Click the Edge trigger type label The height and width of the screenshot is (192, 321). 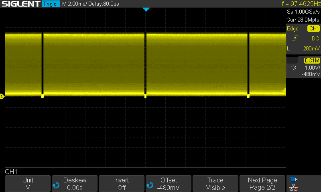tap(293, 28)
